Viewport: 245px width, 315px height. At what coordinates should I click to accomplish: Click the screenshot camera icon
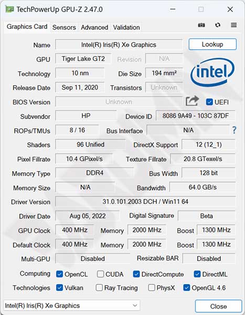point(201,25)
